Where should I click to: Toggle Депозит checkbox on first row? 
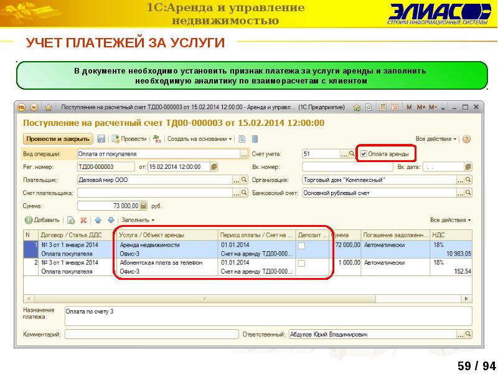(x=302, y=246)
